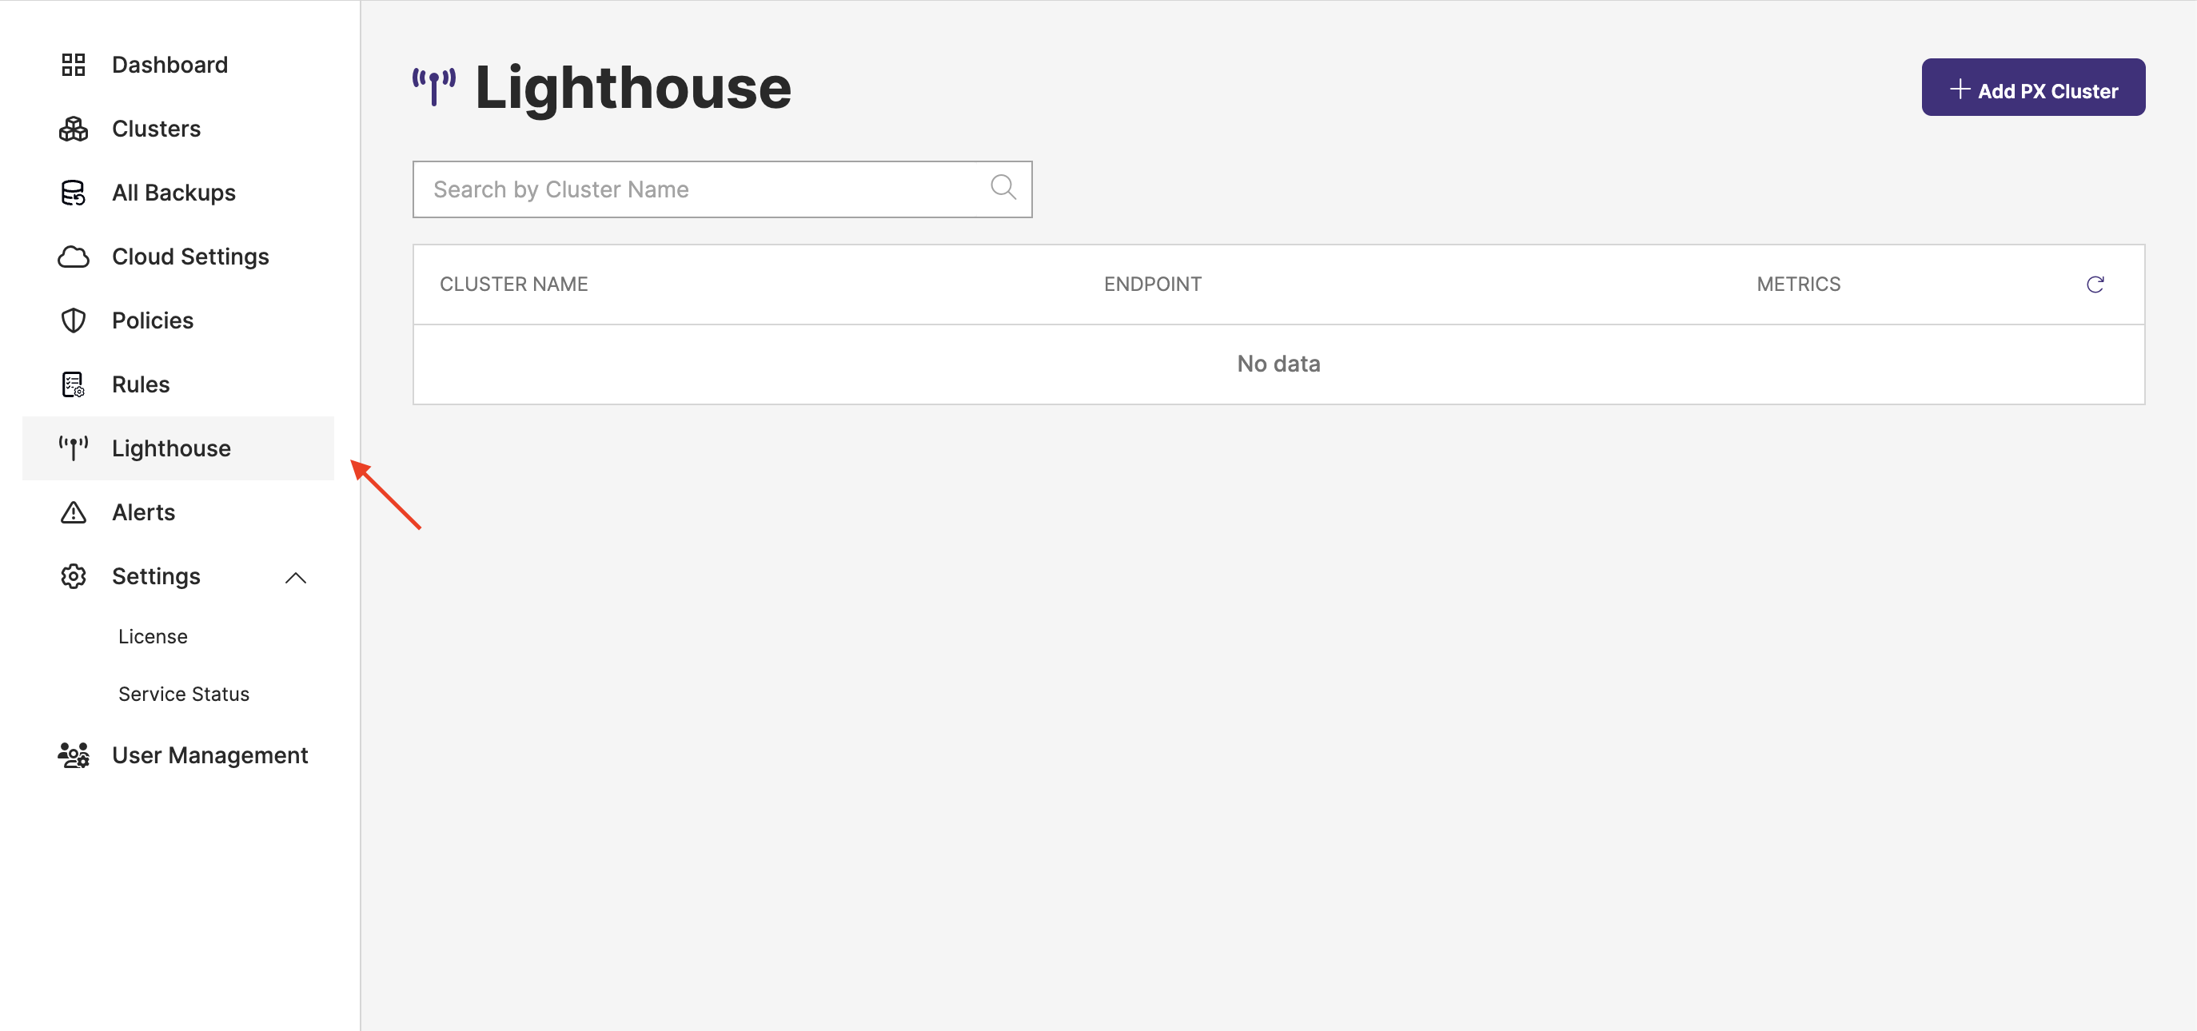Click the ENDPOINT column header
The height and width of the screenshot is (1031, 2197).
[x=1152, y=285]
